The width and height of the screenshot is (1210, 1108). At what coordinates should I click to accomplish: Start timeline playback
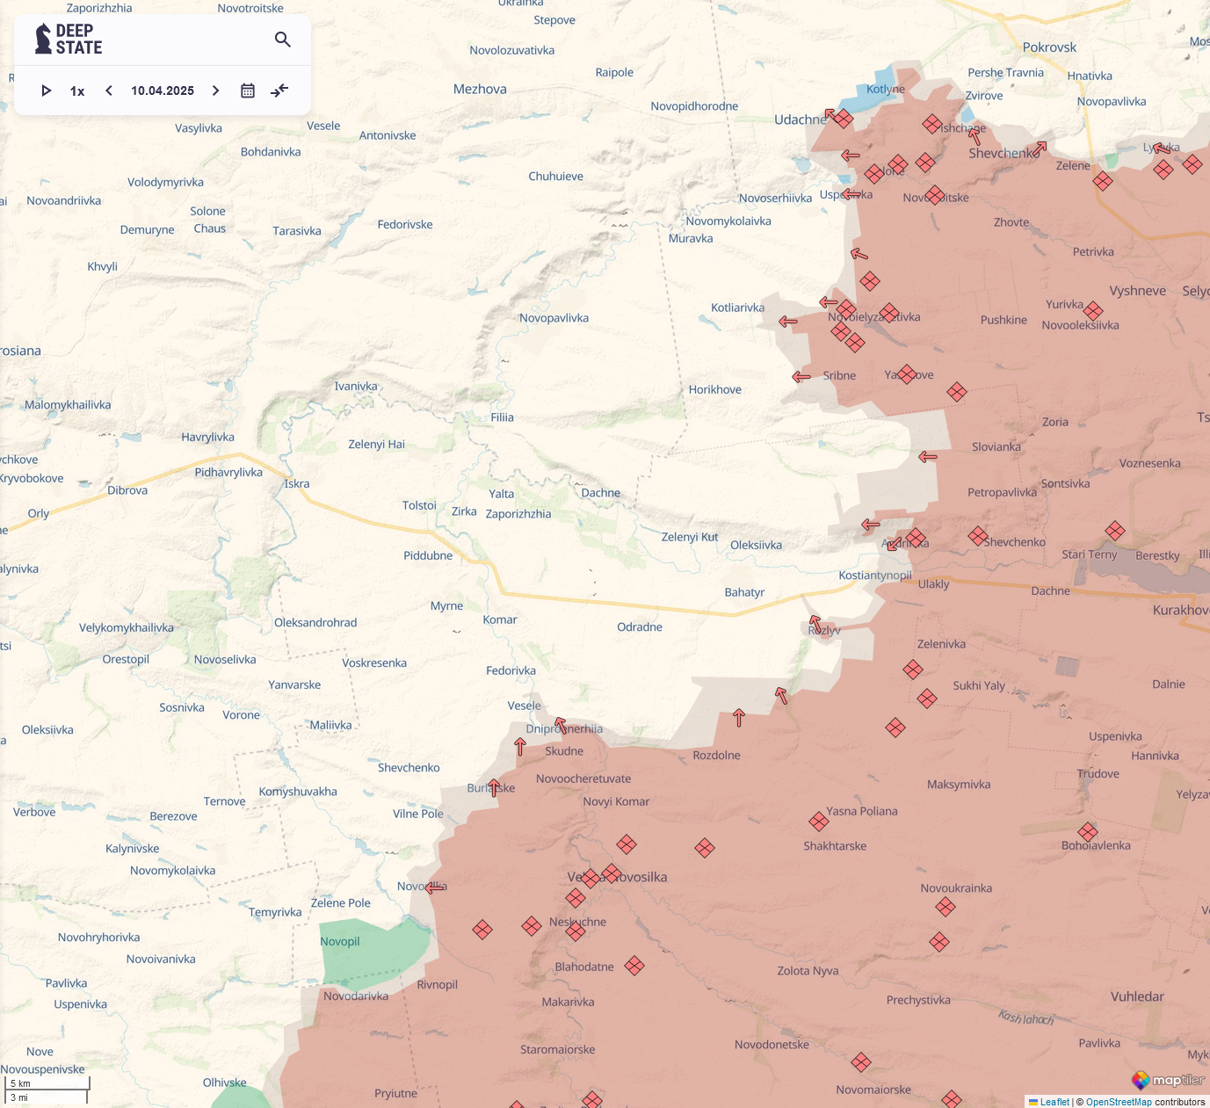coord(47,91)
